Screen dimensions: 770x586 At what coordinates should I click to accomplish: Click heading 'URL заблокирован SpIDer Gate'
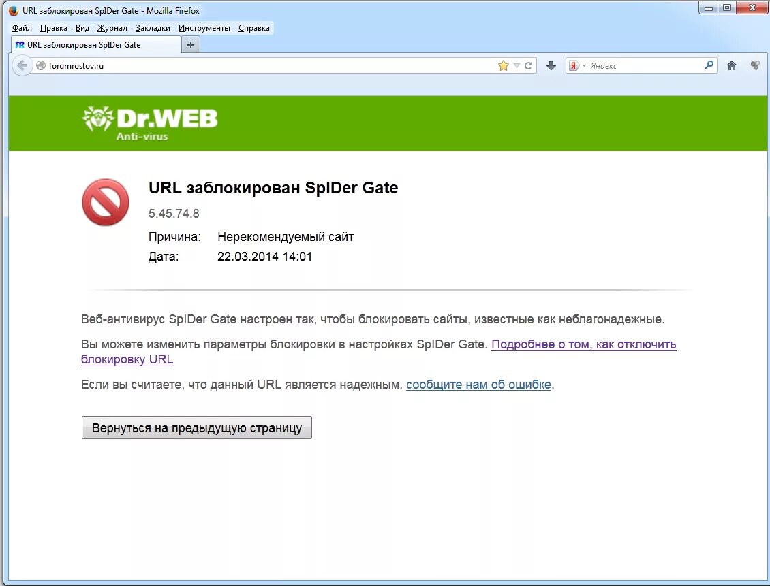click(x=273, y=188)
